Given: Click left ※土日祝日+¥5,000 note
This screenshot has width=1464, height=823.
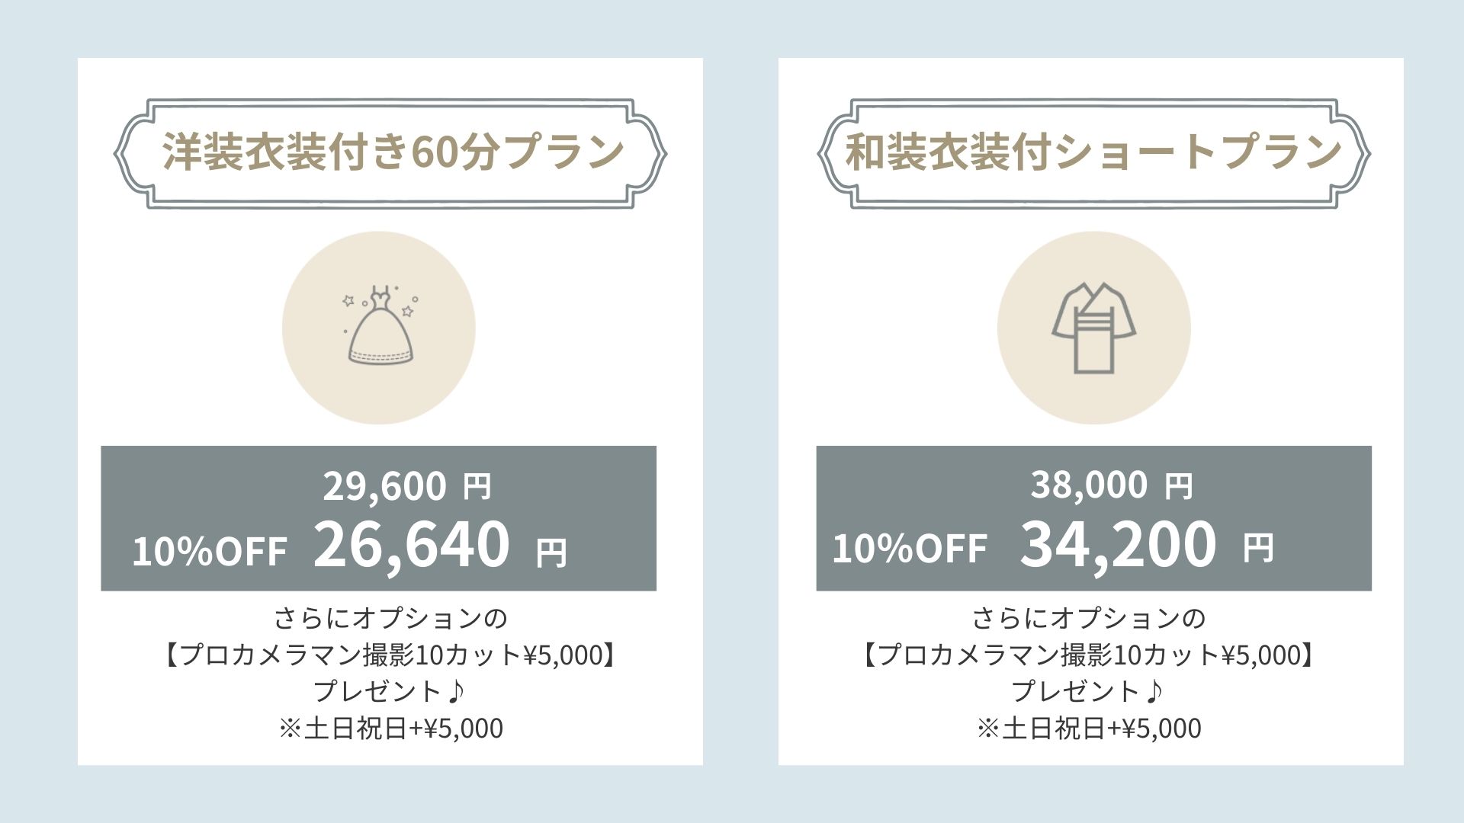Looking at the screenshot, I should point(390,729).
